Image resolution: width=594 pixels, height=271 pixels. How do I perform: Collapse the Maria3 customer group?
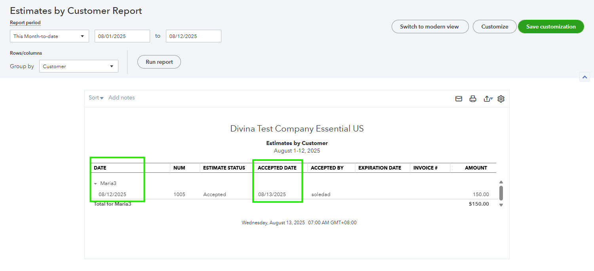click(95, 184)
